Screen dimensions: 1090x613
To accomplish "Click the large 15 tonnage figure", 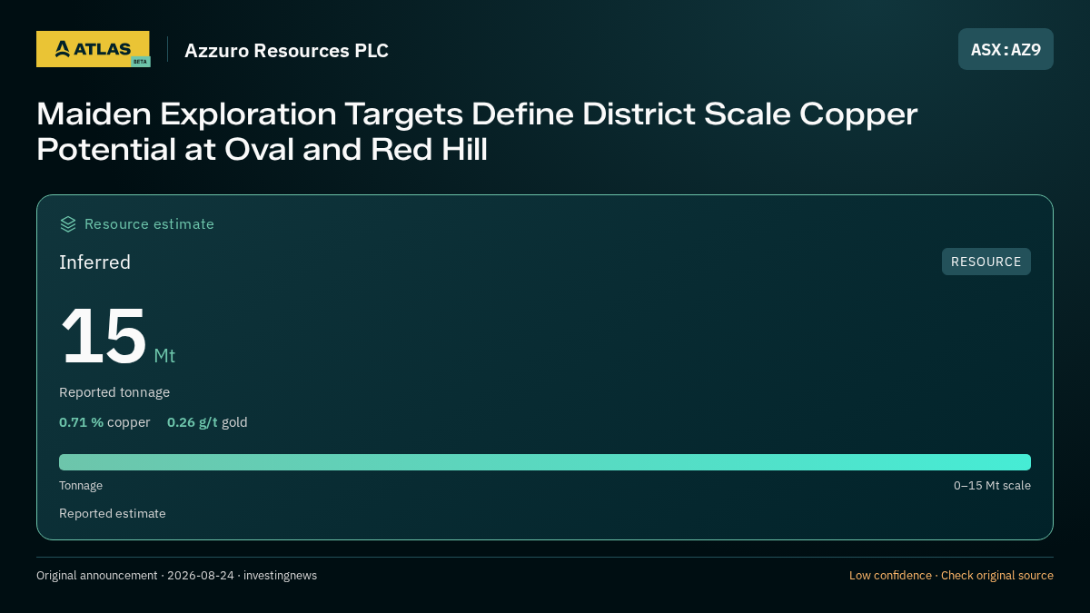I will 104,336.
